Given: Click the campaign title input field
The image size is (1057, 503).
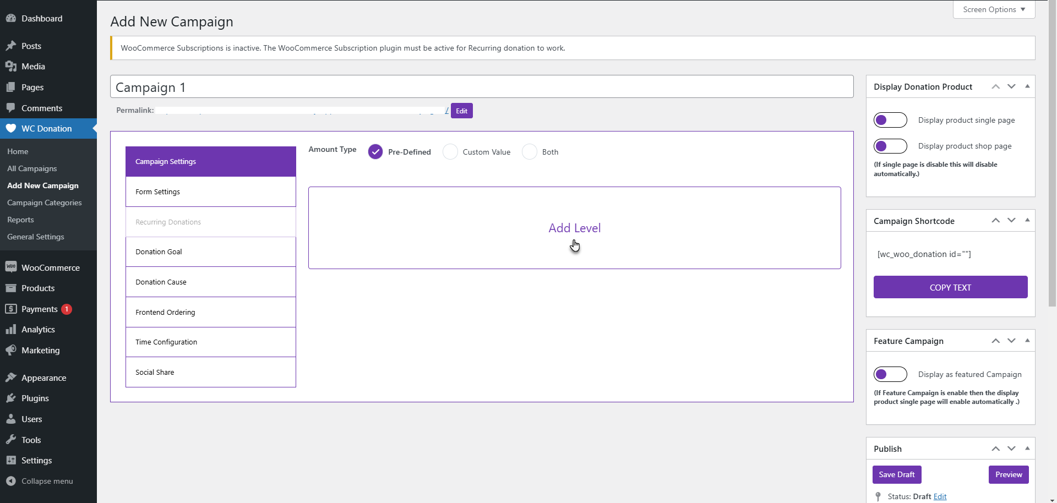Looking at the screenshot, I should point(481,87).
